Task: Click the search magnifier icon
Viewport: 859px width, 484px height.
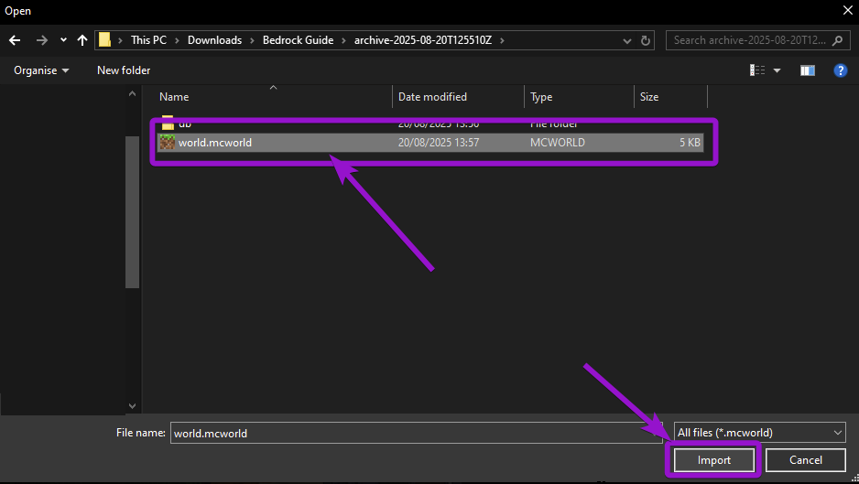Action: tap(837, 40)
